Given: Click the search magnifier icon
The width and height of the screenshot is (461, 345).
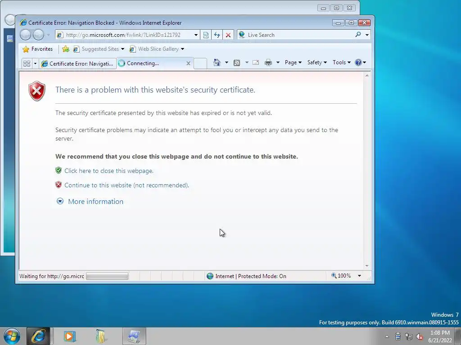Looking at the screenshot, I should [x=358, y=35].
